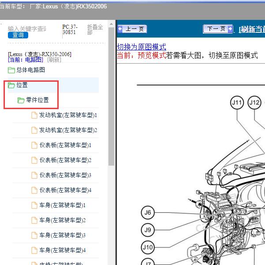The height and width of the screenshot is (265, 265).
Task: Click the 上一页 previous page button
Action: click(132, 29)
